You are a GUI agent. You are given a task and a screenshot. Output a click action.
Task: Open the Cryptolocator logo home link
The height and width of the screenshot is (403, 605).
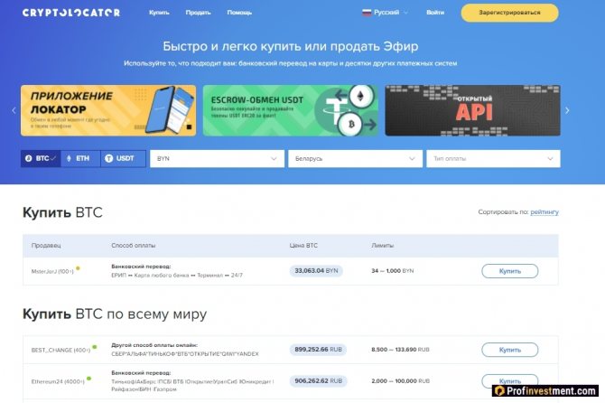(71, 13)
